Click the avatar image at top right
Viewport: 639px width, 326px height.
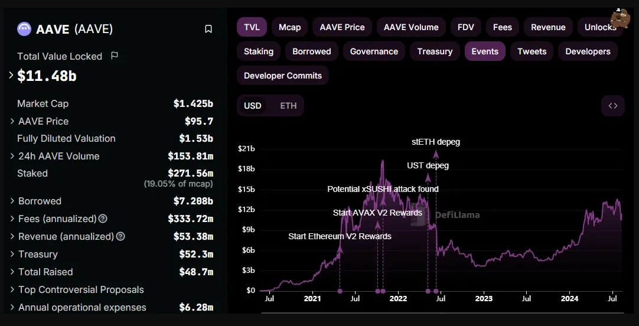[620, 18]
